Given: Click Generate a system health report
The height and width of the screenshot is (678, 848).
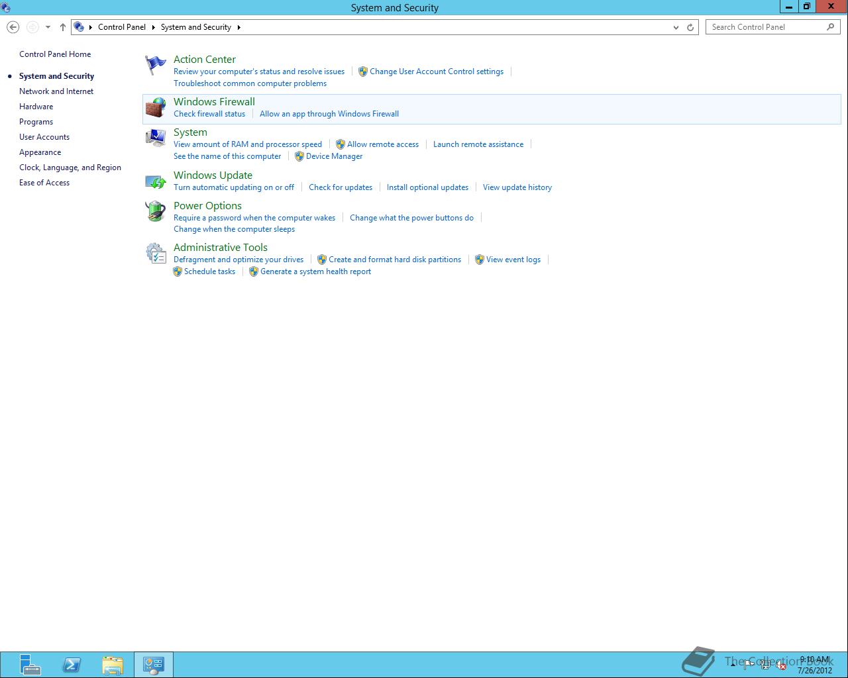Looking at the screenshot, I should point(315,271).
